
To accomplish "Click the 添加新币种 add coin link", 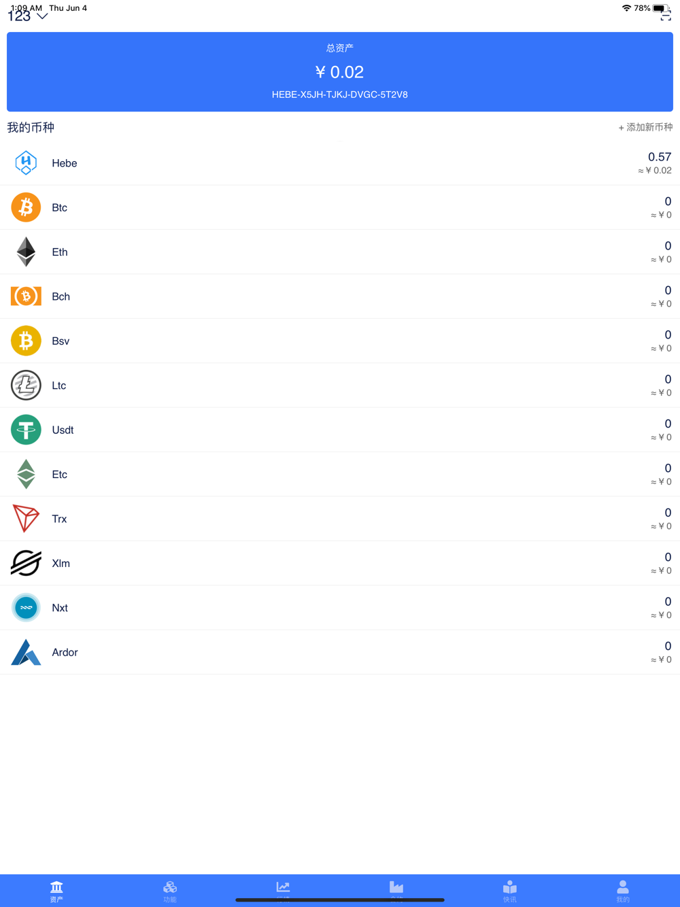I will click(645, 127).
